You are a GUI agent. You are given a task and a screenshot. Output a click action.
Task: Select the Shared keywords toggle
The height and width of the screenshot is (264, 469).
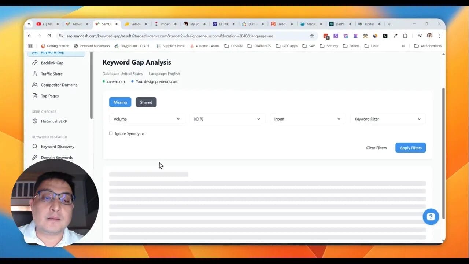[x=146, y=102]
